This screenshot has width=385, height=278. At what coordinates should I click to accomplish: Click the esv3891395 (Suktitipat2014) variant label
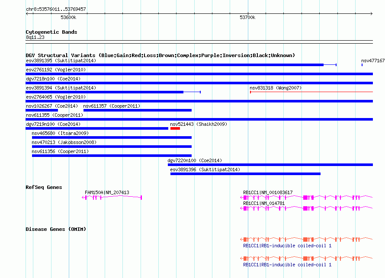pyautogui.click(x=61, y=61)
